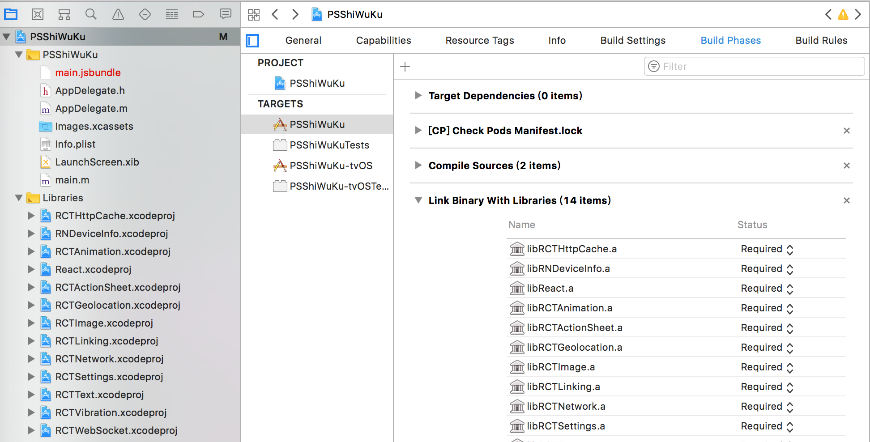Expand the Compile Sources section
The image size is (870, 442).
pyautogui.click(x=418, y=165)
